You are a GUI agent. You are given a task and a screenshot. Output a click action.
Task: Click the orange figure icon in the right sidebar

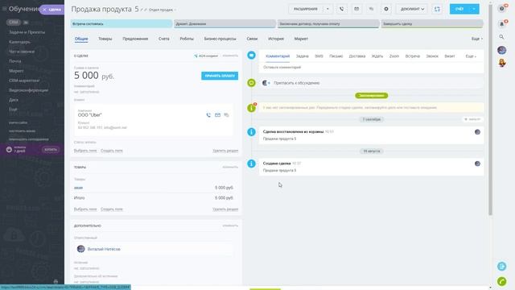click(502, 63)
